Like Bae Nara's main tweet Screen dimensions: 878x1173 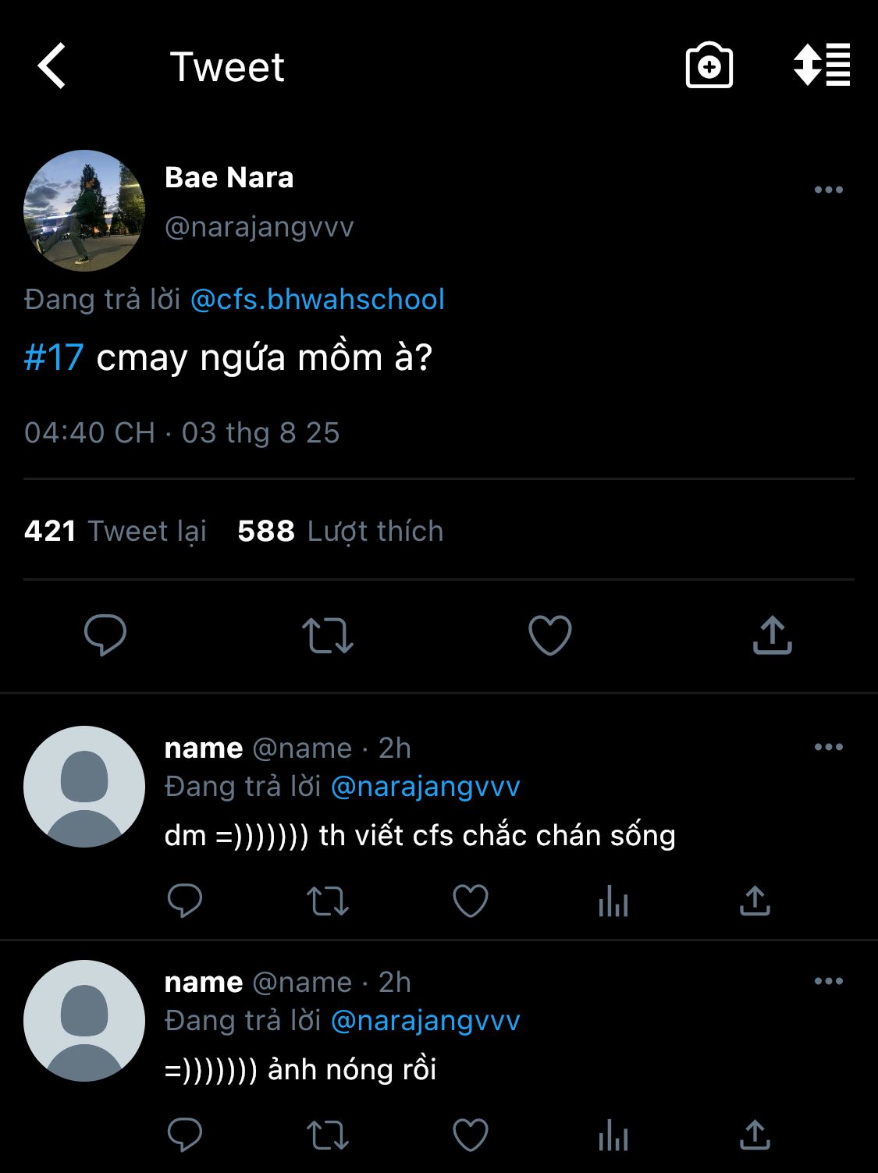(x=550, y=634)
